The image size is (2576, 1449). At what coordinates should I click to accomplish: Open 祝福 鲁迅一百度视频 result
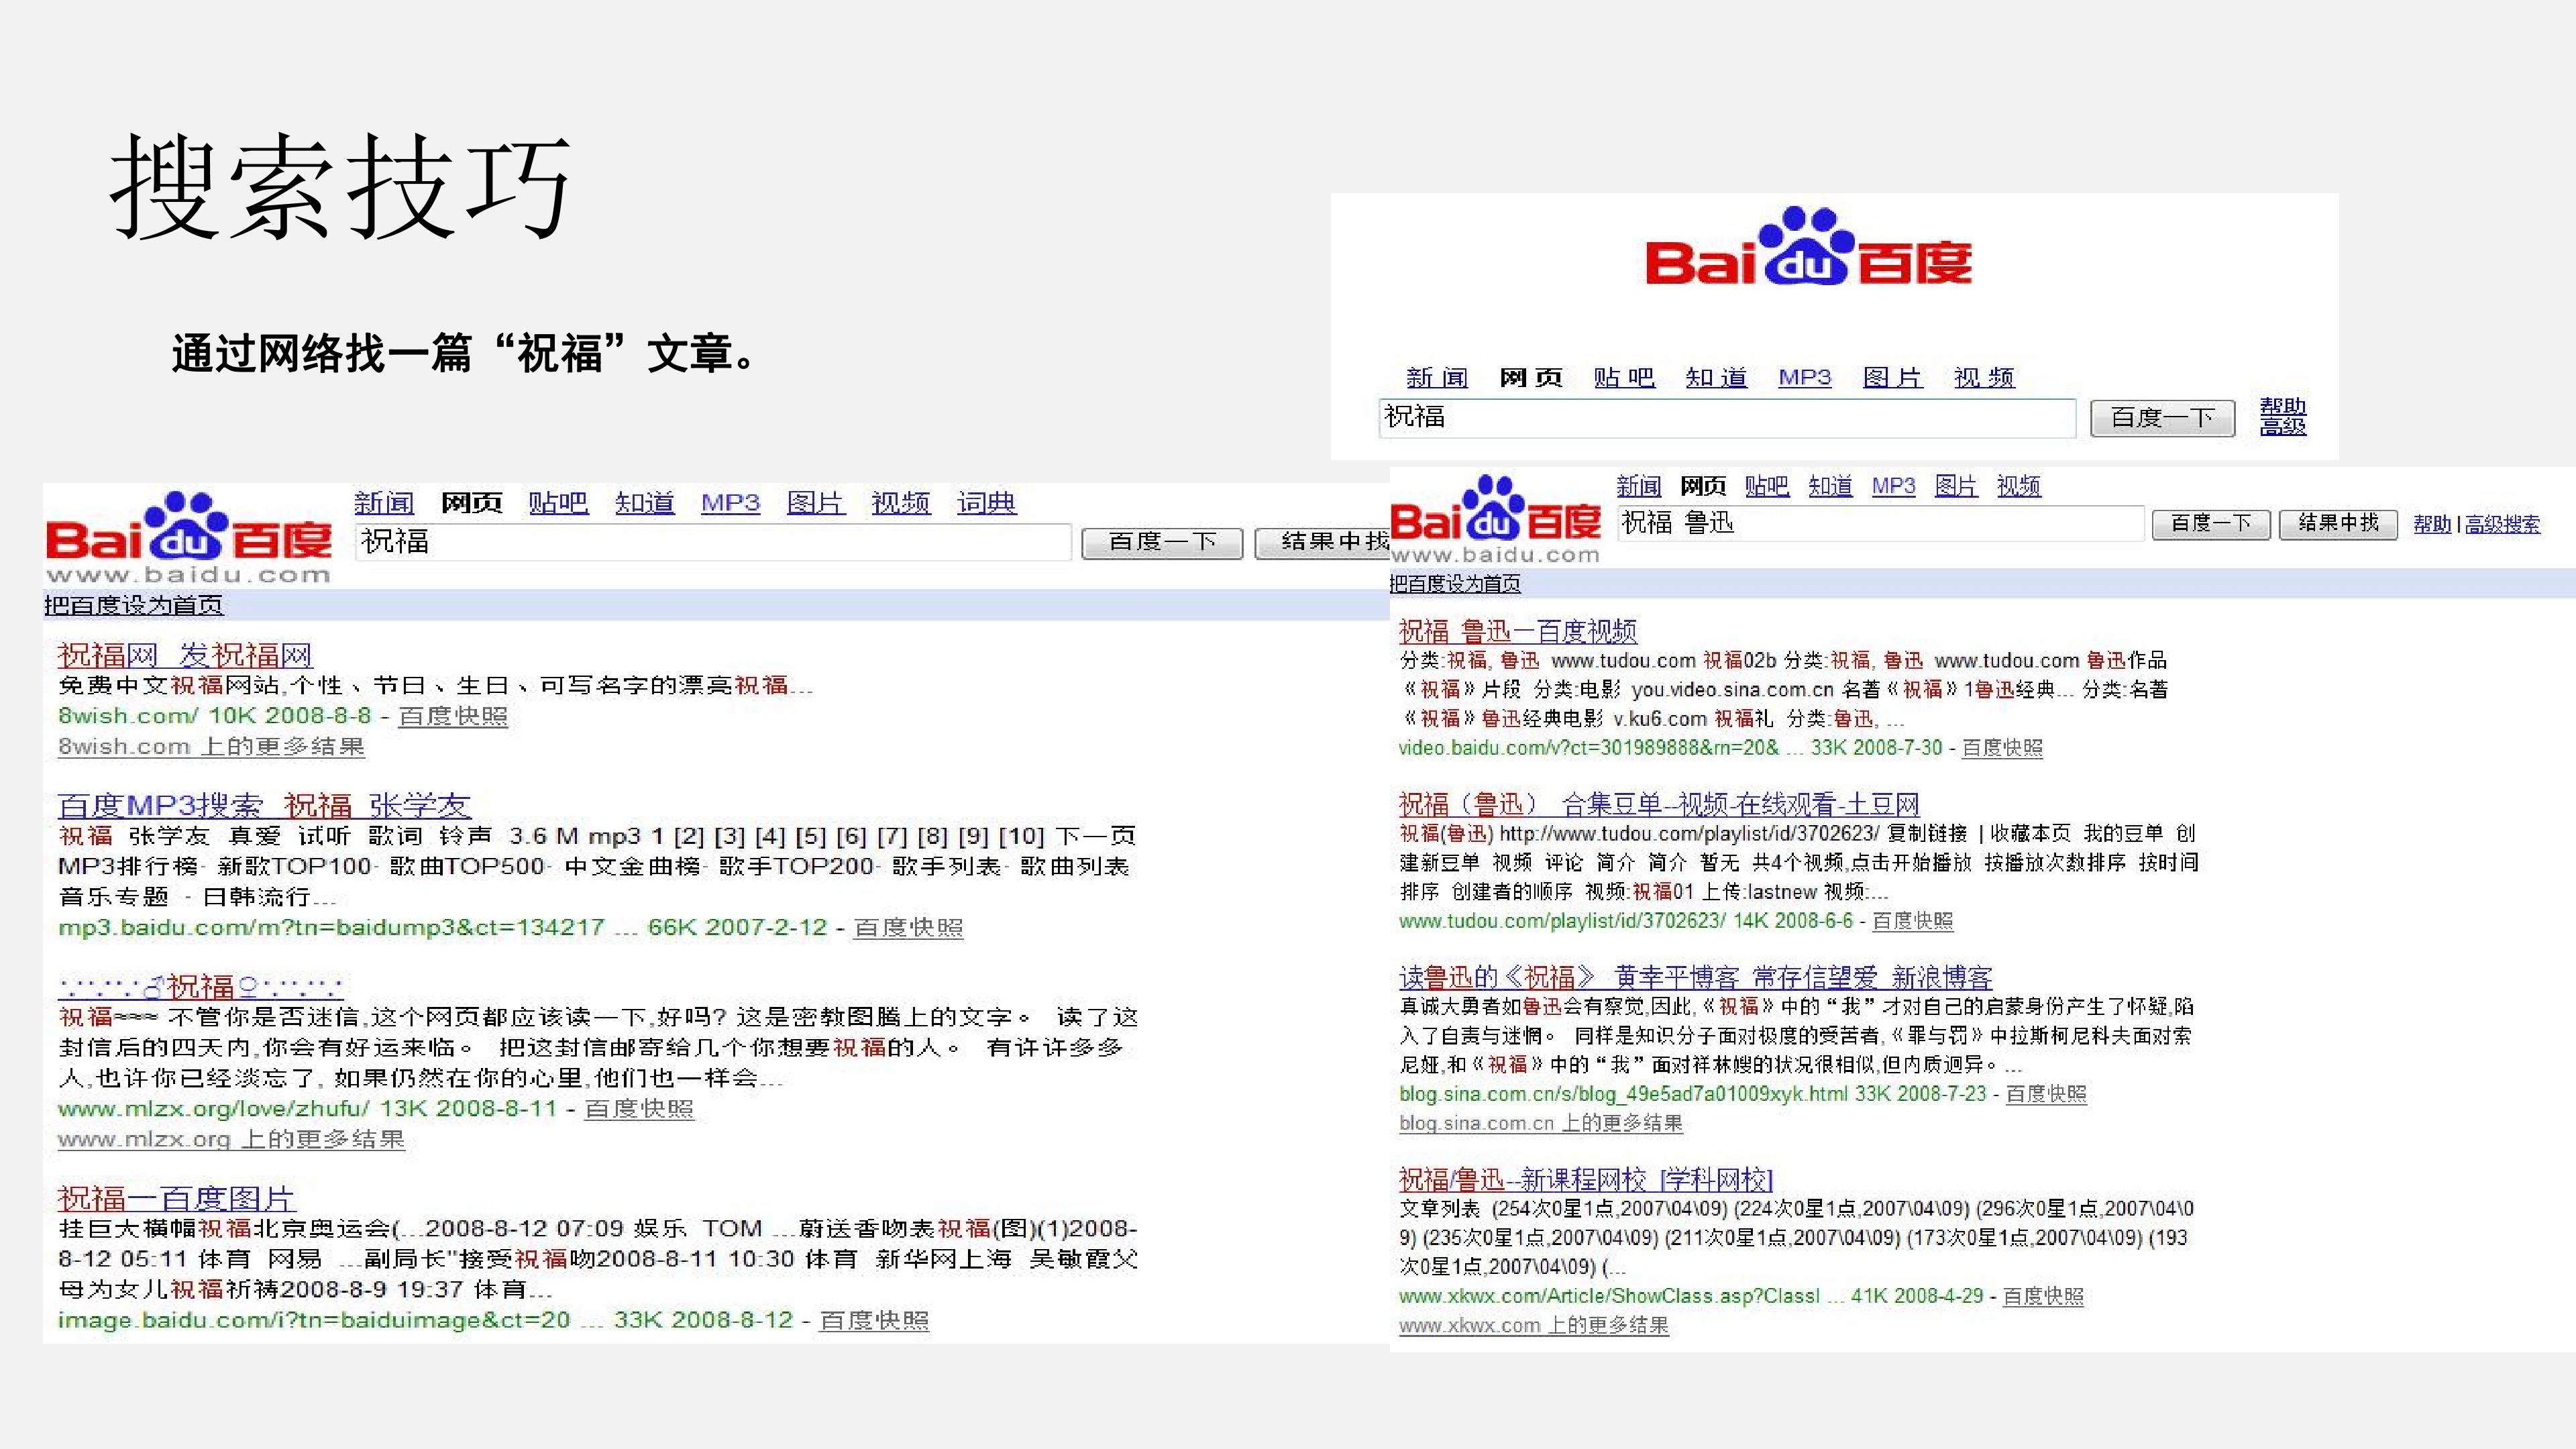[x=1517, y=631]
